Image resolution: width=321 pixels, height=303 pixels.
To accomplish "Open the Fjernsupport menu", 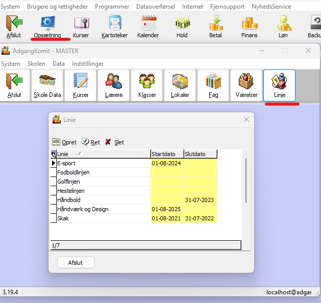I will (227, 7).
